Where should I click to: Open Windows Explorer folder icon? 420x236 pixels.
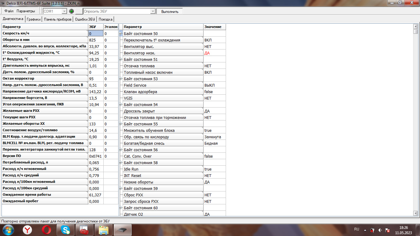104,230
